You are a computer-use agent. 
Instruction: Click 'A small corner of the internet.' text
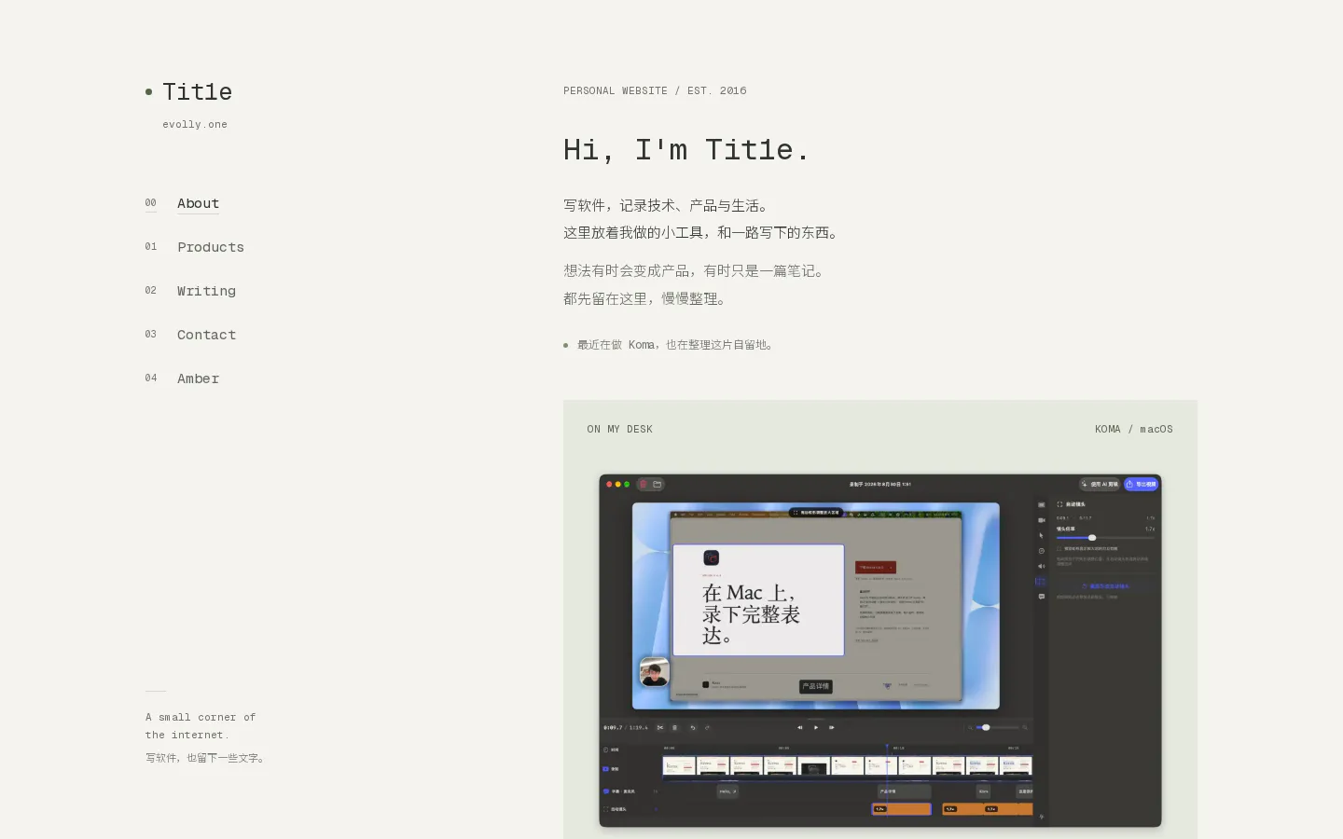click(x=201, y=726)
